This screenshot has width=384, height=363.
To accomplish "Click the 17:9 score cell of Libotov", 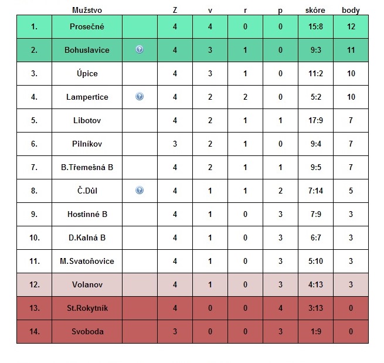I will (315, 120).
